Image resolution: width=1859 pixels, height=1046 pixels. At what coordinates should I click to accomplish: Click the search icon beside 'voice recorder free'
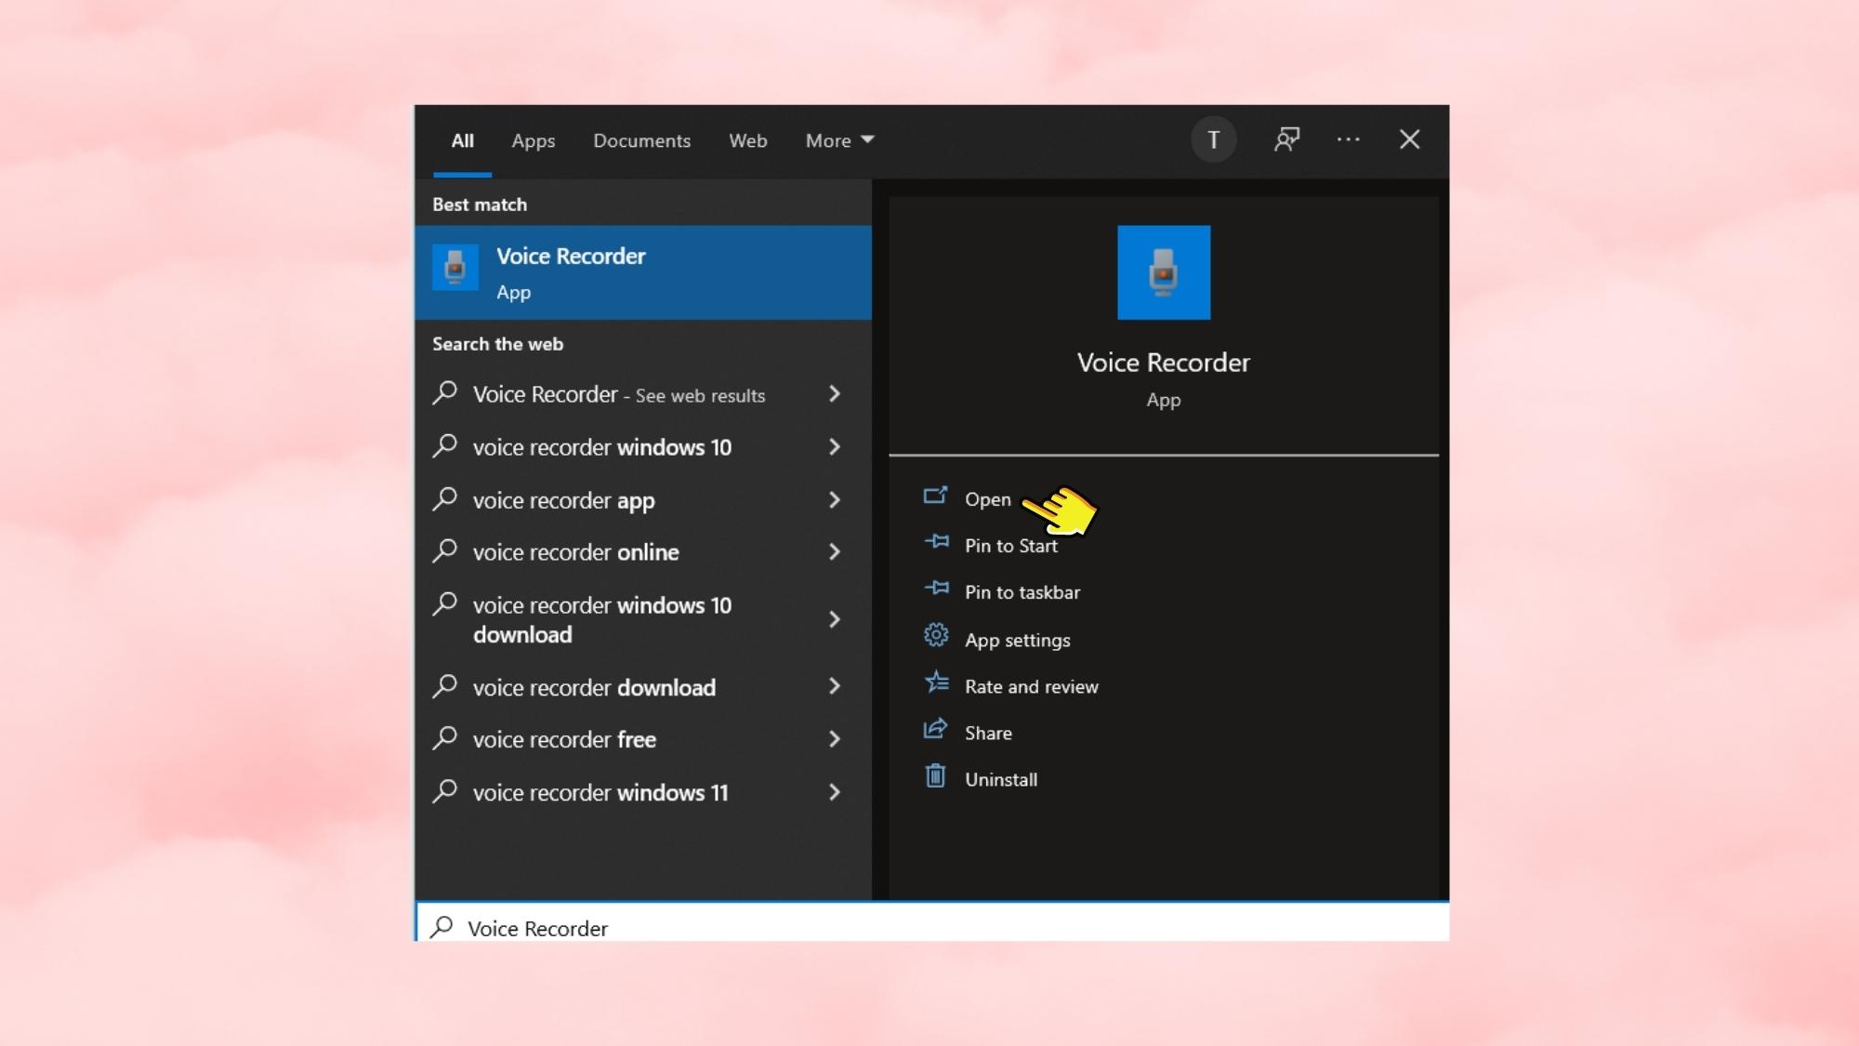tap(445, 738)
